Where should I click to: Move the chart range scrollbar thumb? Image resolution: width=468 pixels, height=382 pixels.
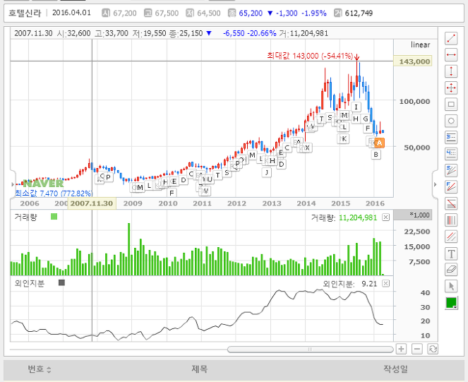tap(310, 349)
